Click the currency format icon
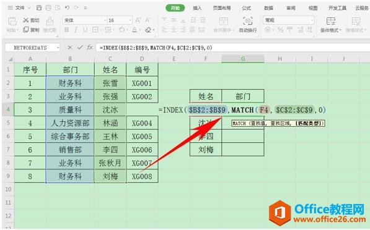 pyautogui.click(x=268, y=30)
